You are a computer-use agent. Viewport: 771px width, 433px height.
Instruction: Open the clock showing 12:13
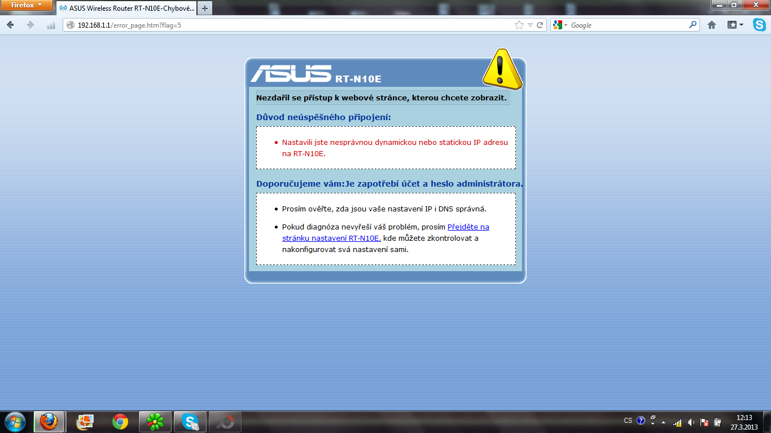[x=744, y=422]
